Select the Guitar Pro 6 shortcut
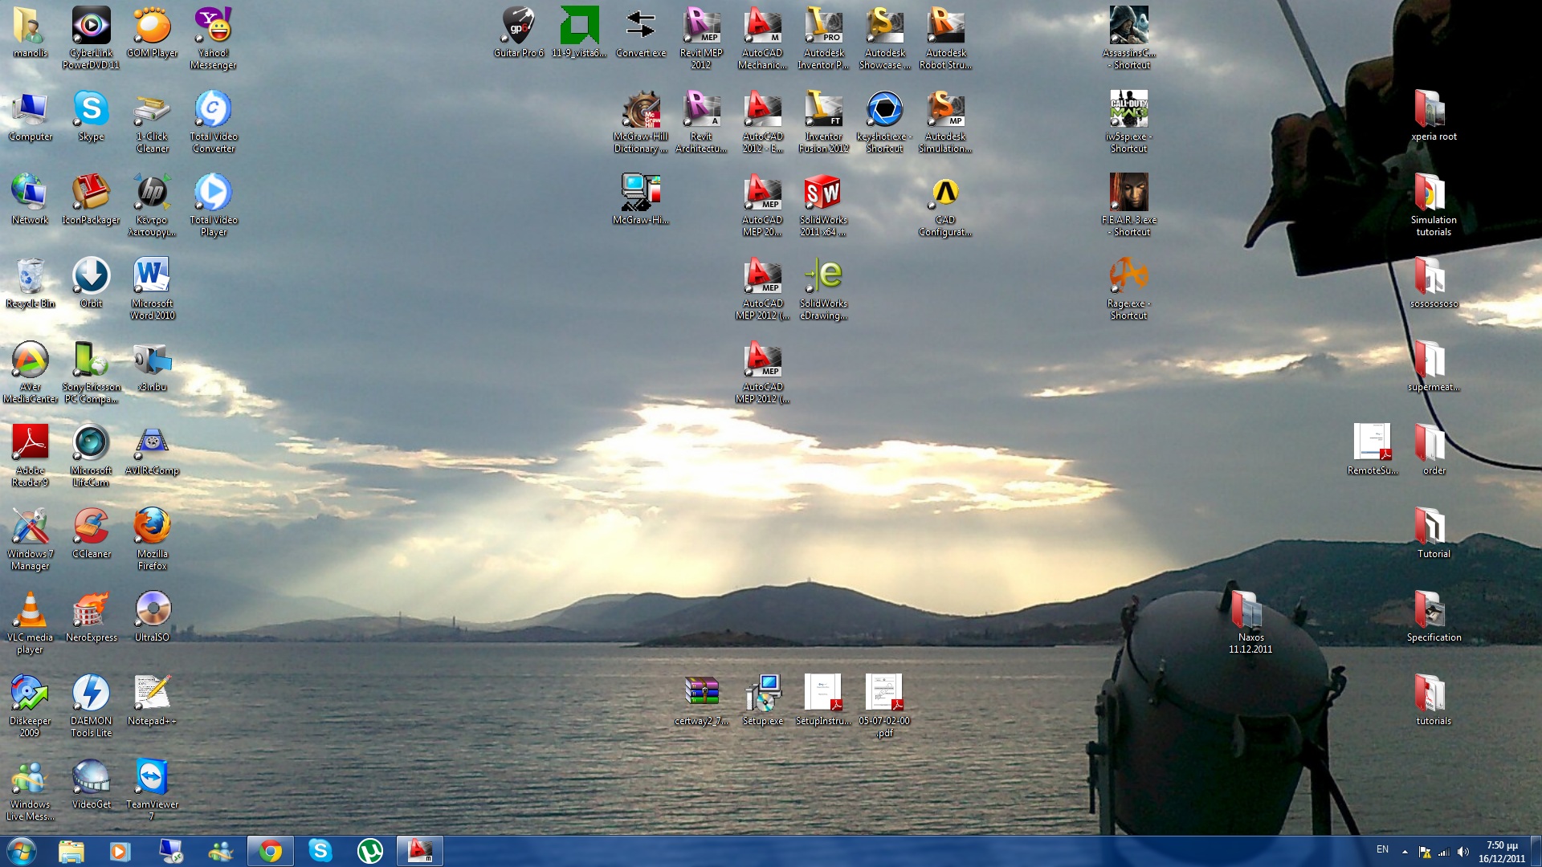 pos(518,26)
